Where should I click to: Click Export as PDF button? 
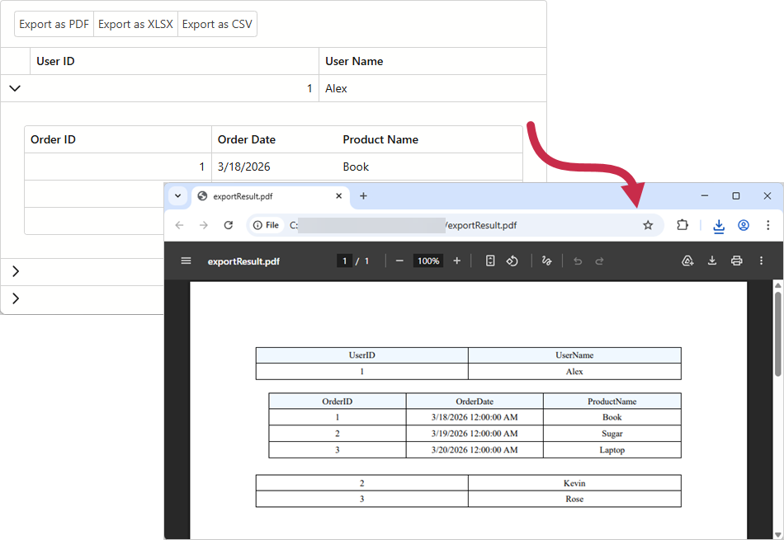(x=54, y=24)
